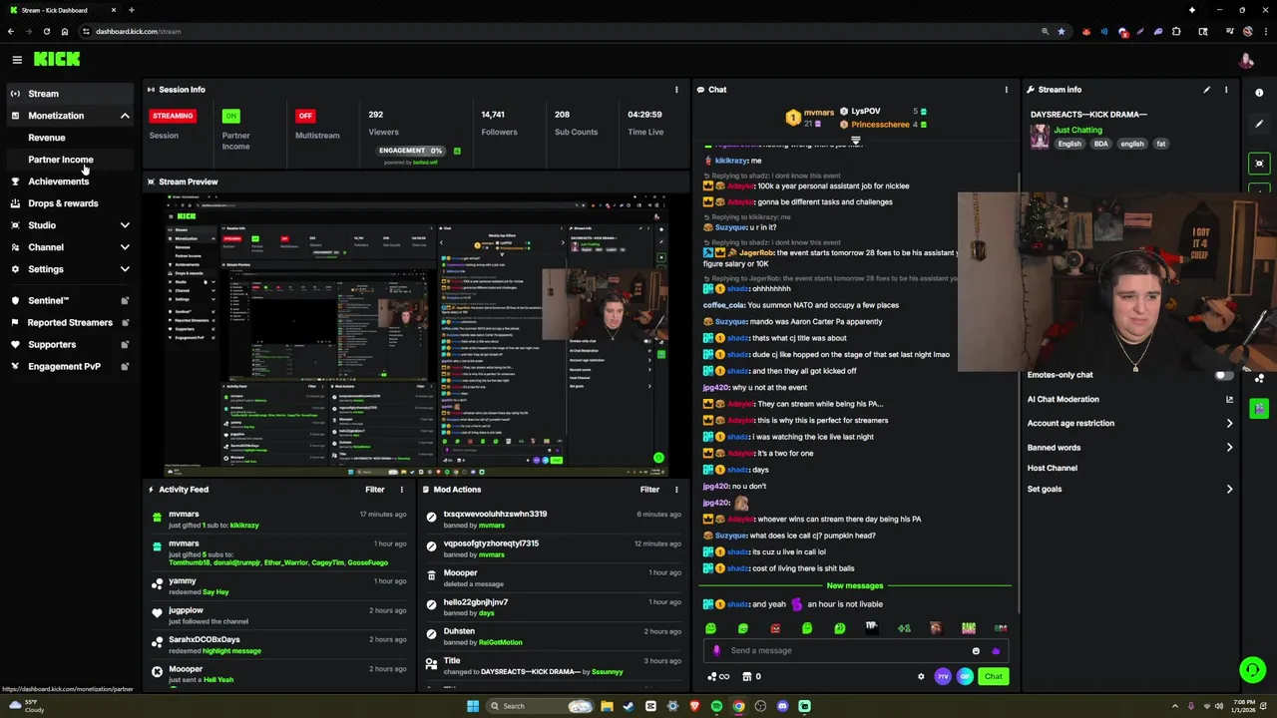
Task: Click the purple microphone icon in message box
Action: pos(716,651)
